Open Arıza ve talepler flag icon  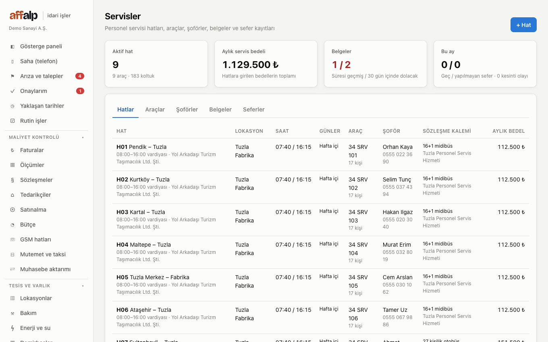[12, 76]
